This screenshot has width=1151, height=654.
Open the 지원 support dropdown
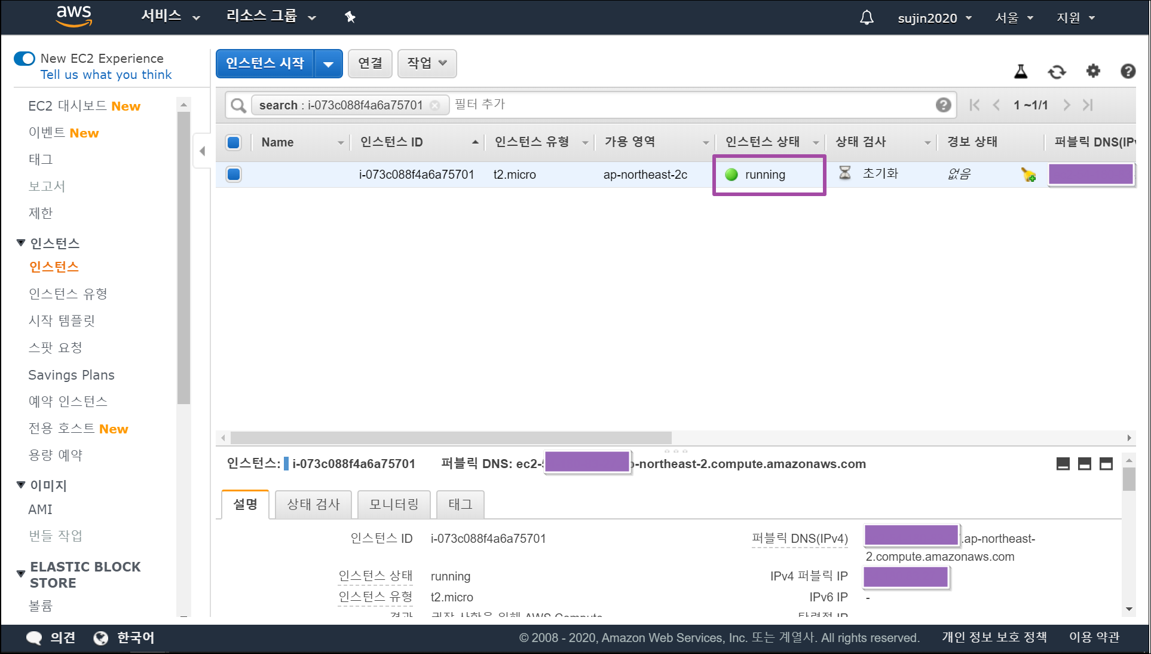click(x=1075, y=18)
